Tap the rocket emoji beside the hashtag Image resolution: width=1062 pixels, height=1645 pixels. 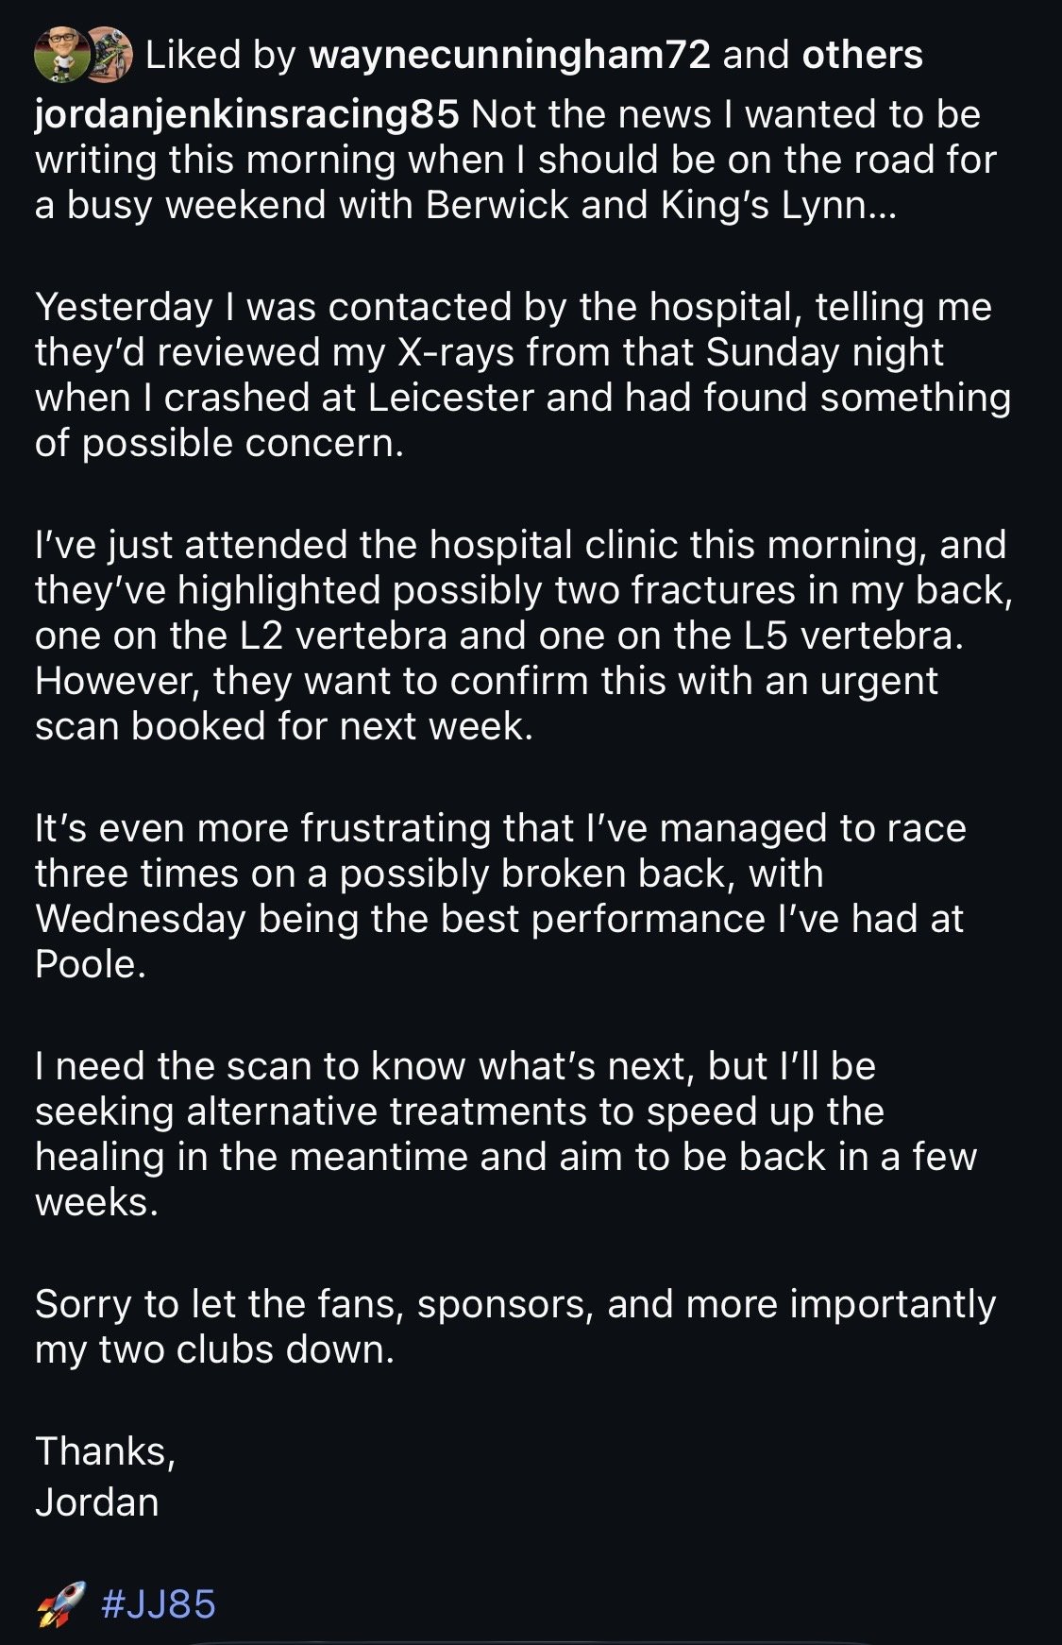tap(61, 1603)
